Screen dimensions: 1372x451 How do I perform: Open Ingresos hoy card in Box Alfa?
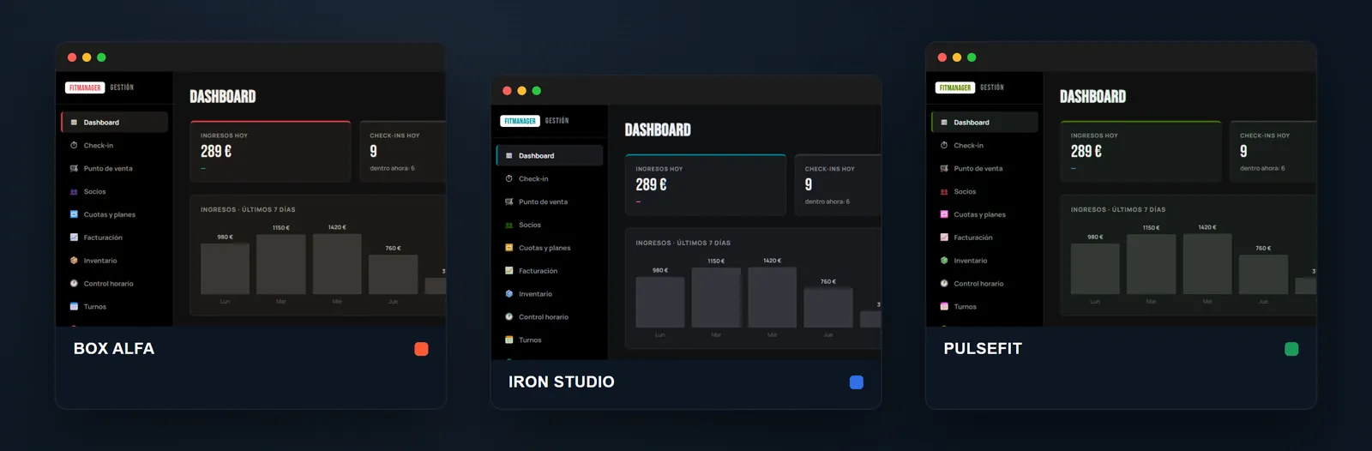coord(270,152)
